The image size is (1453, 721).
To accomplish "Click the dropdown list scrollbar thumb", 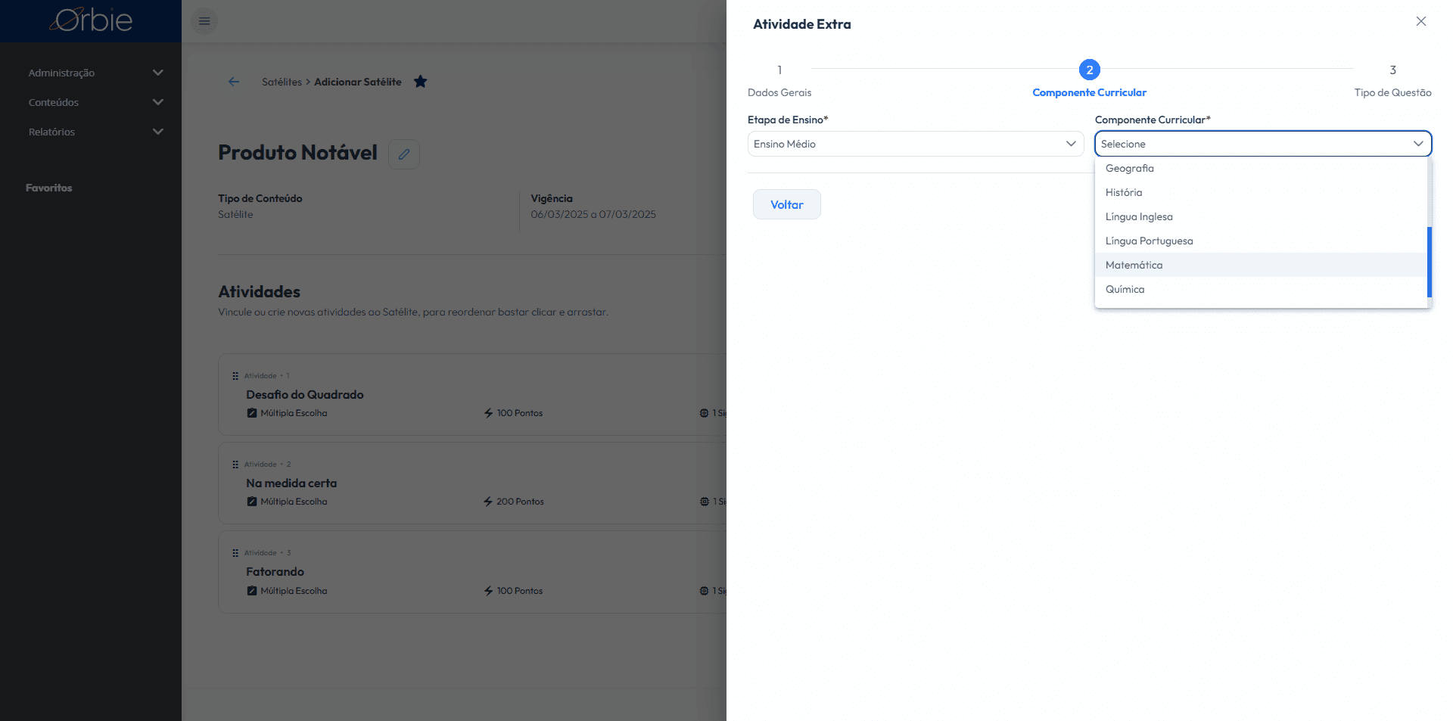I will pyautogui.click(x=1430, y=262).
